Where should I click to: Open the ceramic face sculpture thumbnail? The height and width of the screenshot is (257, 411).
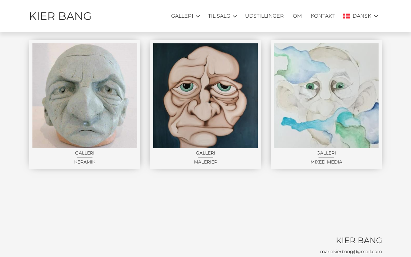point(85,96)
